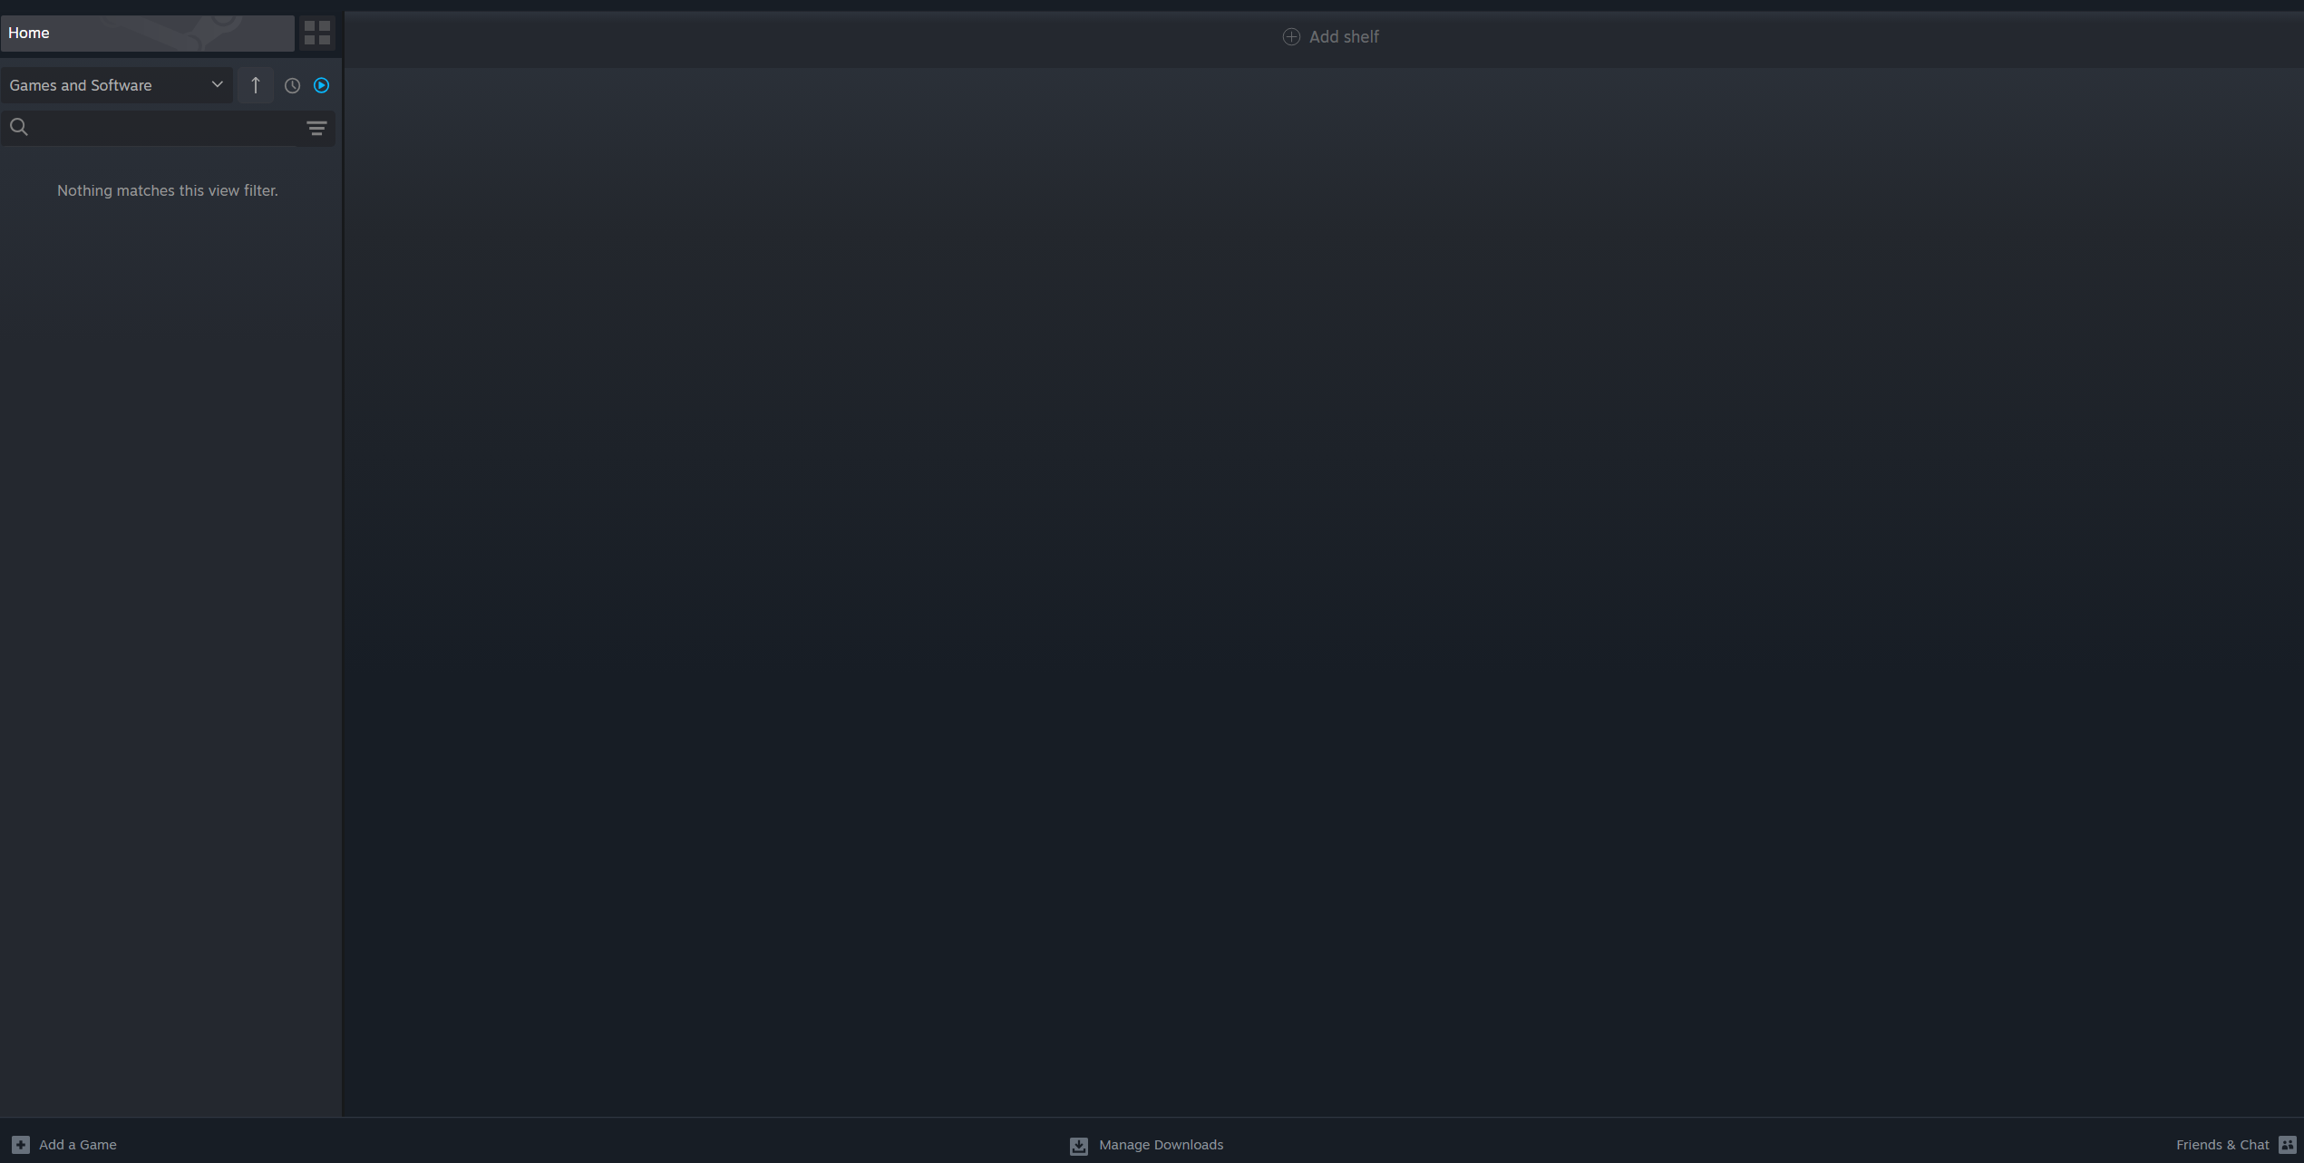
Task: Switch to collections grid view icon
Action: tap(317, 34)
